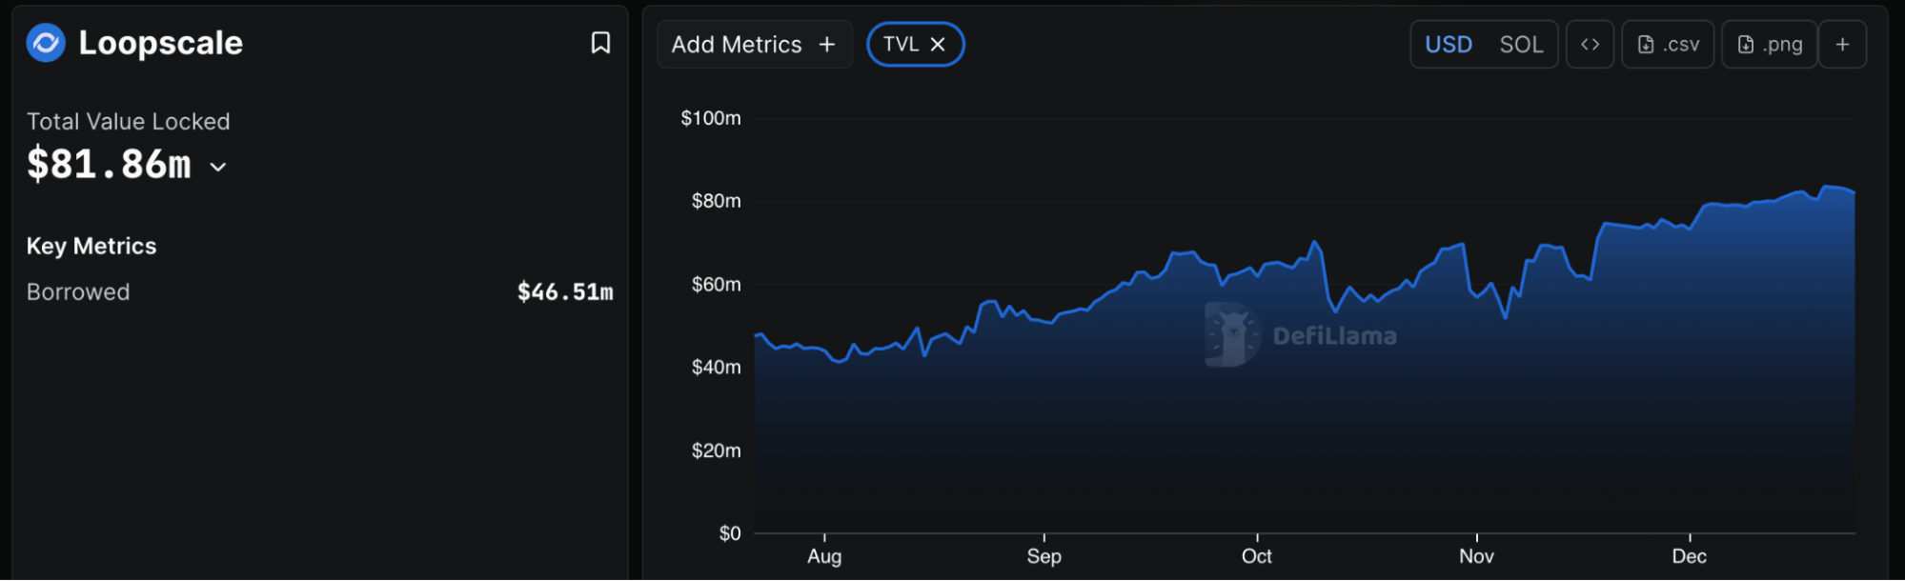Viewport: 1905px width, 581px height.
Task: Download chart data as .csv
Action: [x=1668, y=45]
